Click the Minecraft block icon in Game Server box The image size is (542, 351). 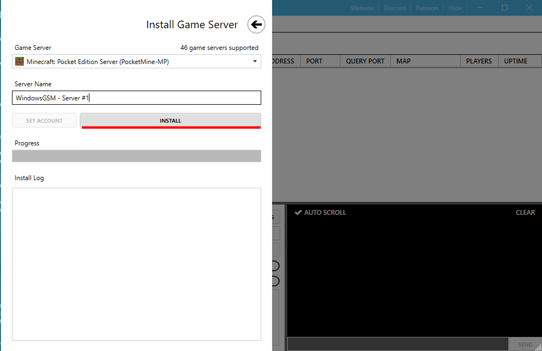coord(20,62)
